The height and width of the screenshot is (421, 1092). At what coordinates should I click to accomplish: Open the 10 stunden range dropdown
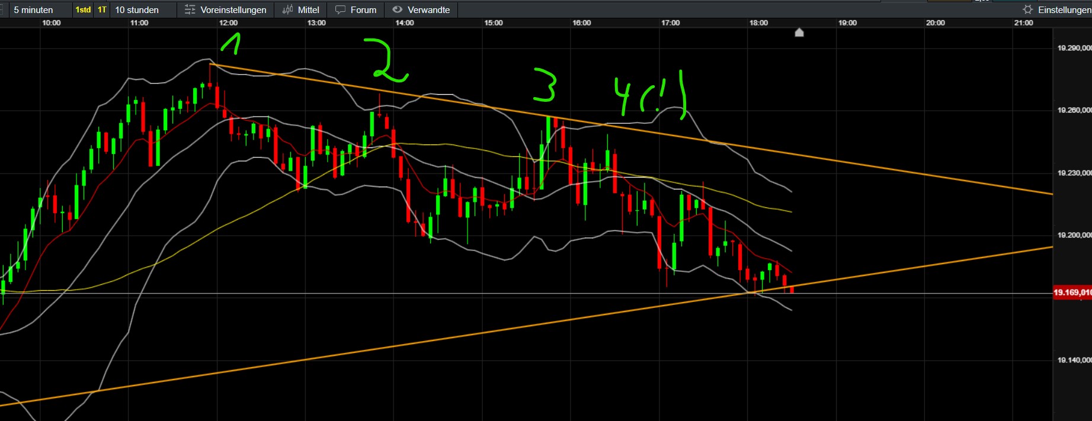[142, 10]
